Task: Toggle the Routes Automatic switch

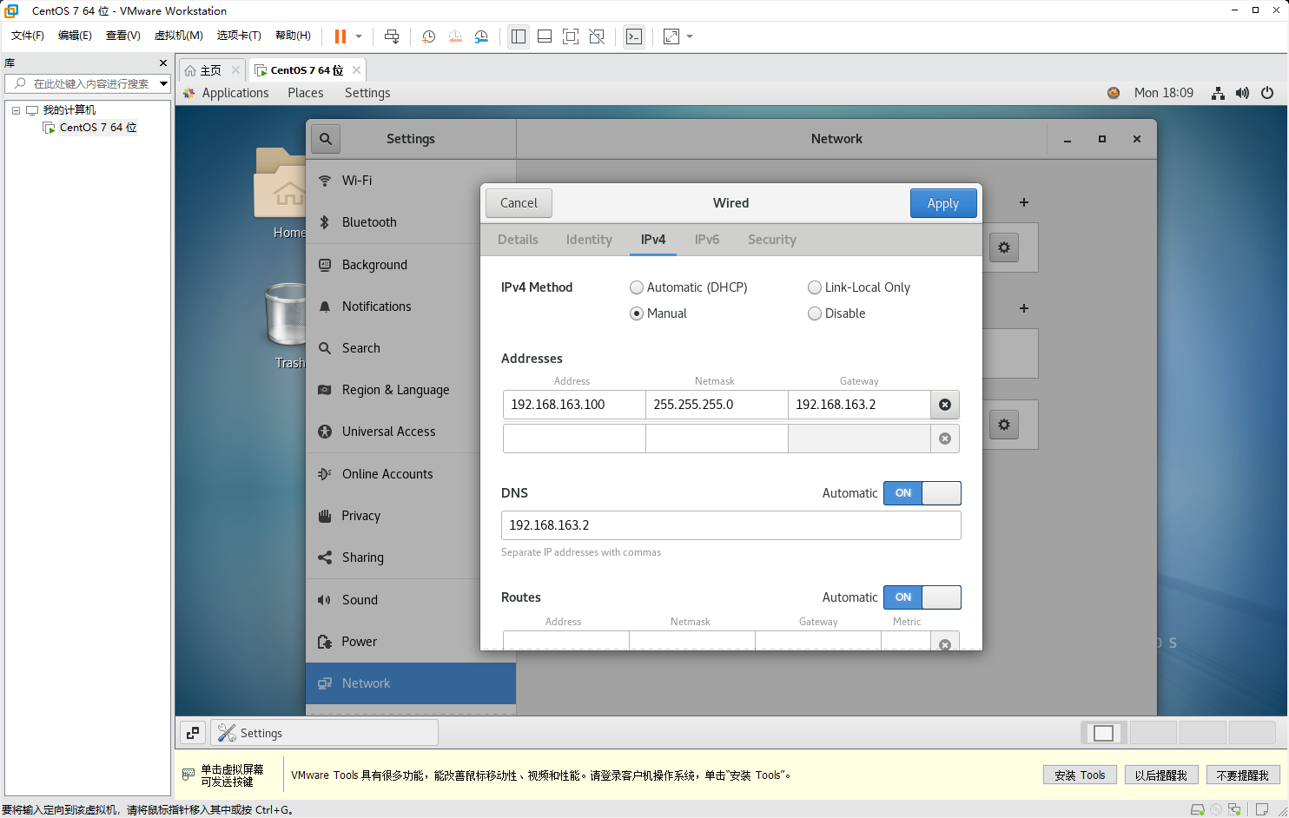Action: pos(922,597)
